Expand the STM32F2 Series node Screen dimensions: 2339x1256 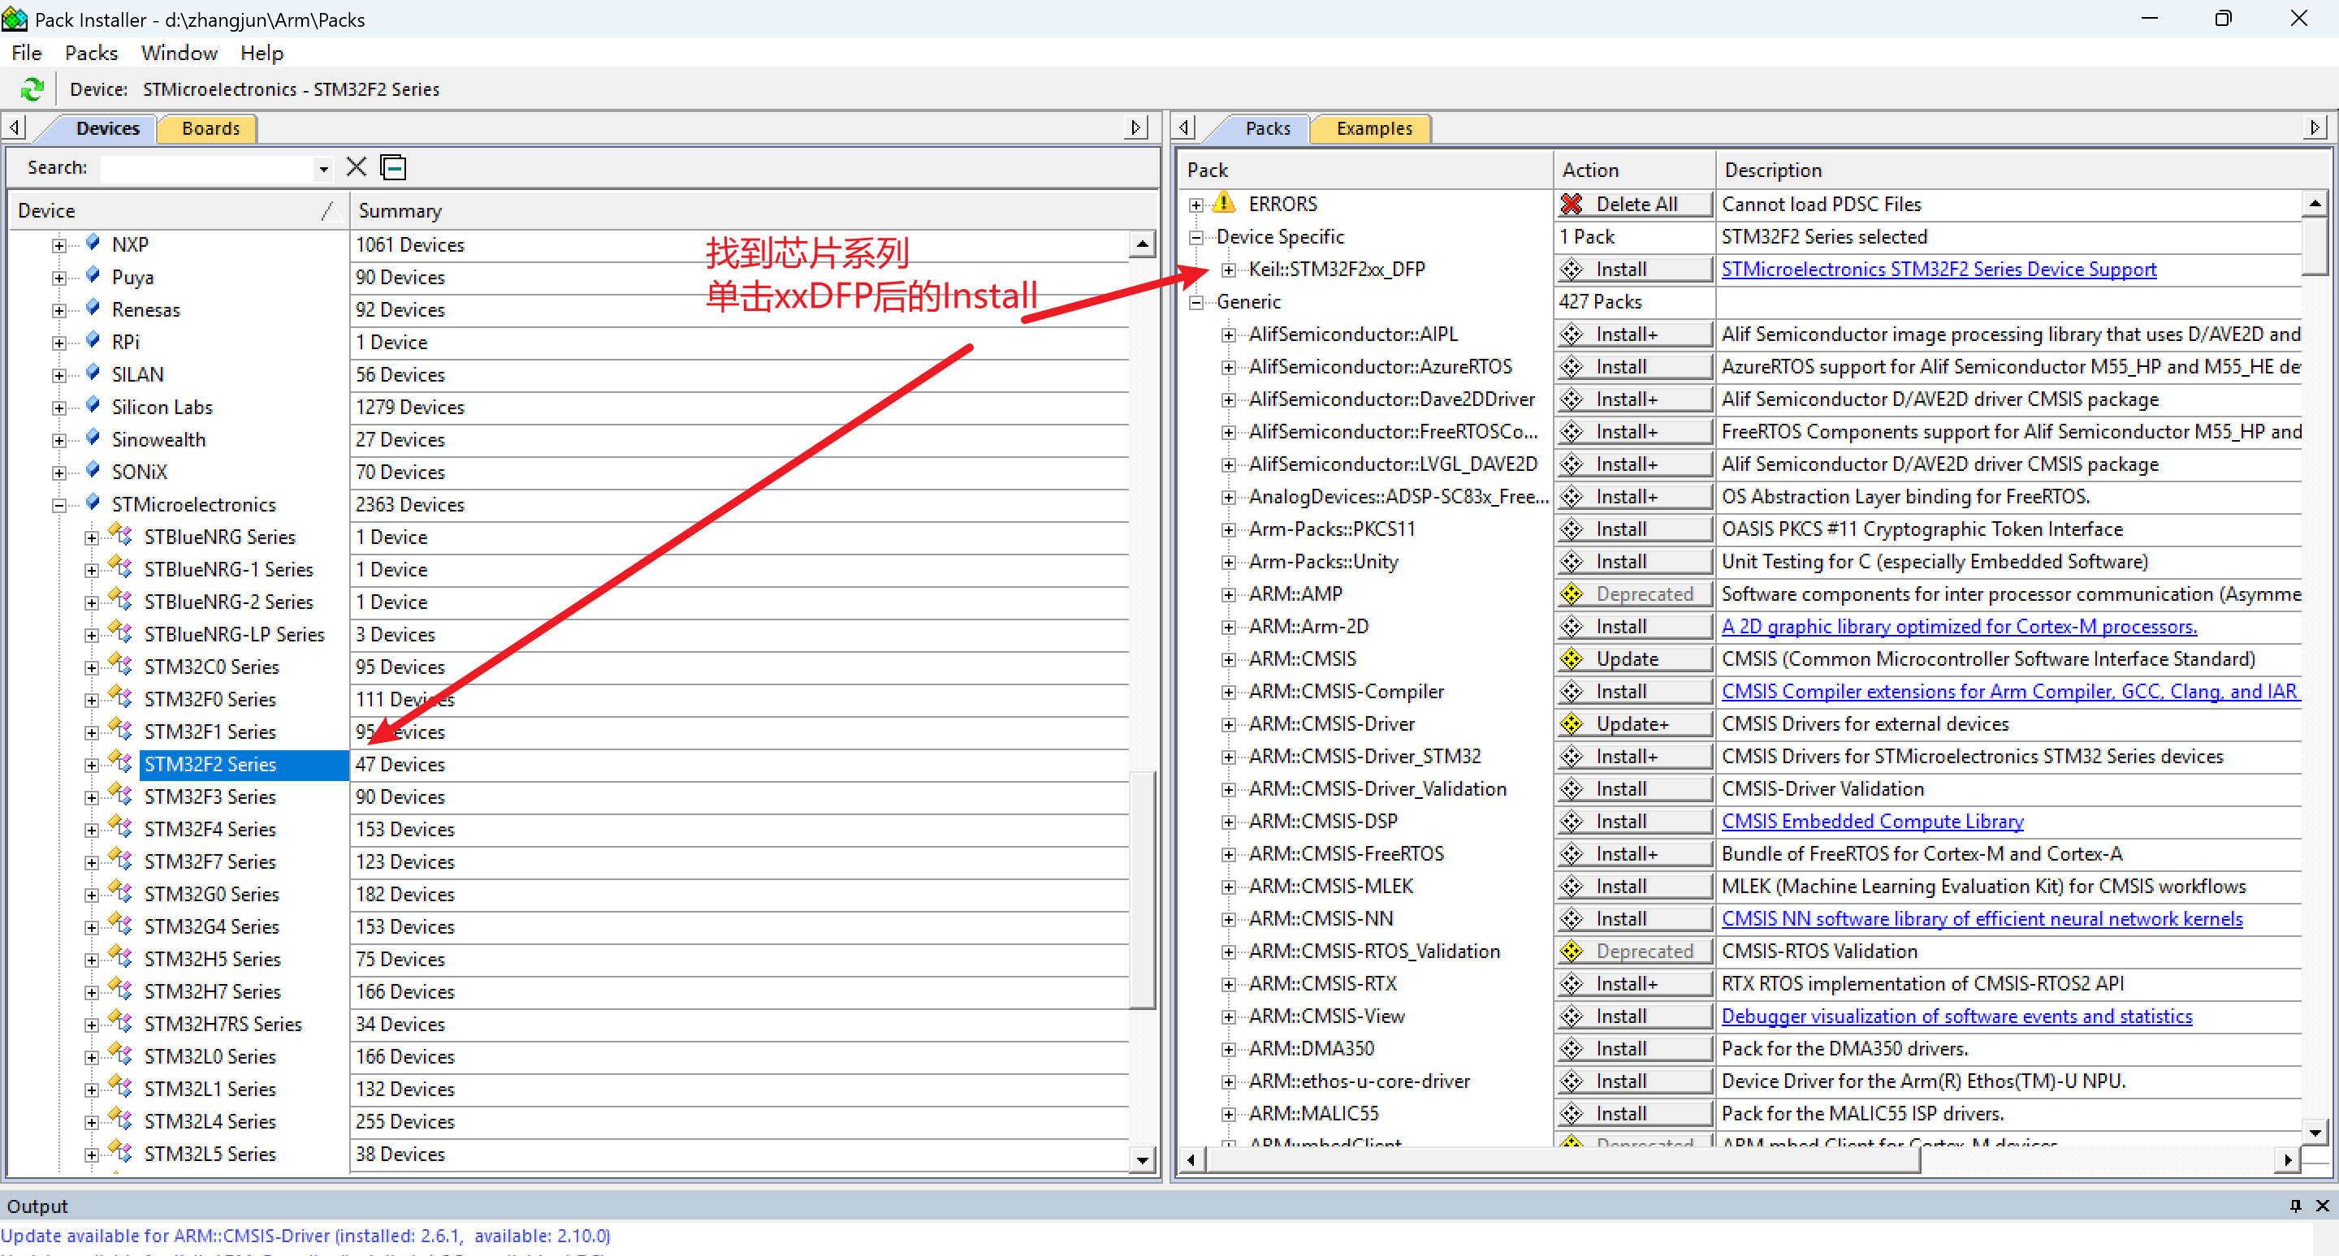point(92,764)
